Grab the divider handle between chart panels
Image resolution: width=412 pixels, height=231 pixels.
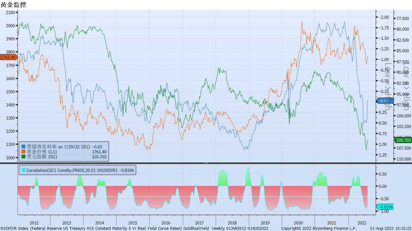(x=206, y=163)
